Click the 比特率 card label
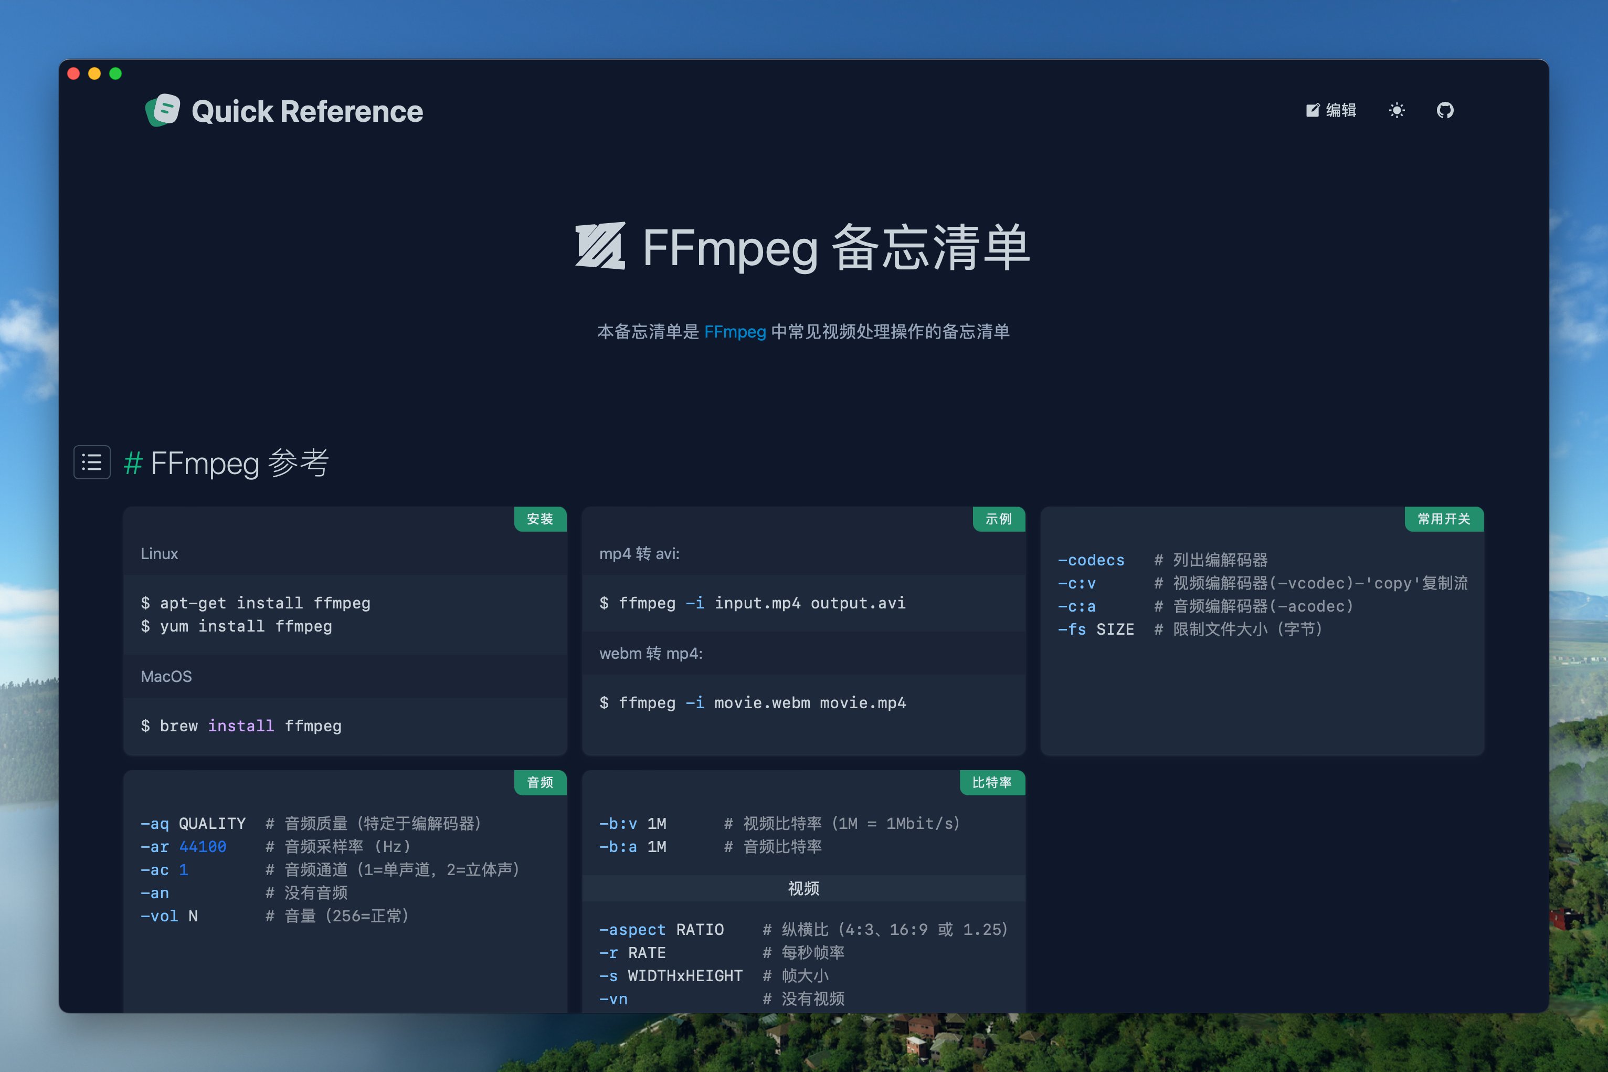This screenshot has width=1608, height=1072. point(992,782)
